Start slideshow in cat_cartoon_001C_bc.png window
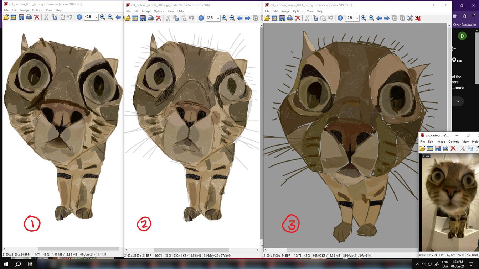The height and width of the screenshot is (269, 479). click(14, 17)
